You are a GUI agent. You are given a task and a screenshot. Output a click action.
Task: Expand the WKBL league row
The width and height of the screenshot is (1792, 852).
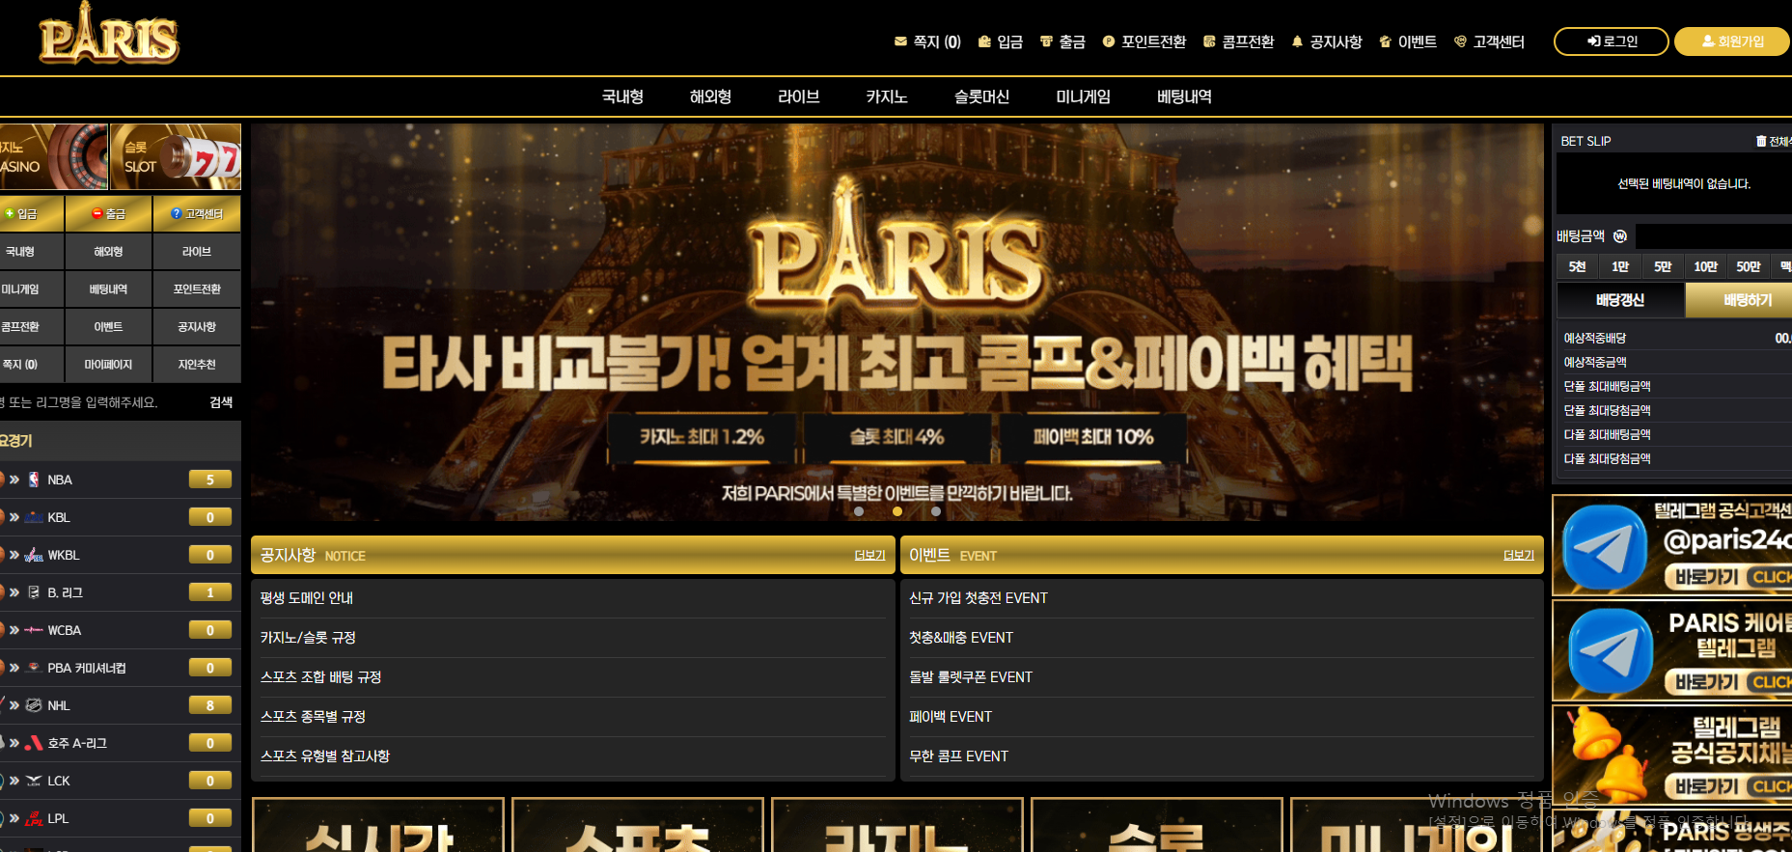pyautogui.click(x=119, y=555)
